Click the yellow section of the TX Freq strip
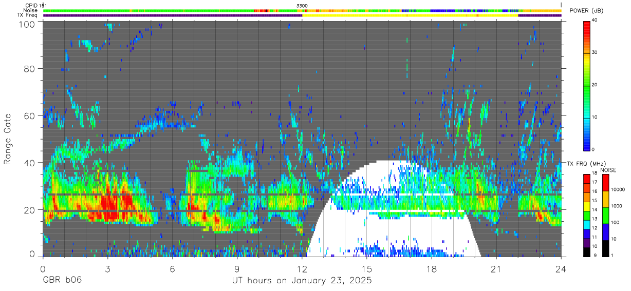Image resolution: width=631 pixels, height=291 pixels. click(410, 15)
